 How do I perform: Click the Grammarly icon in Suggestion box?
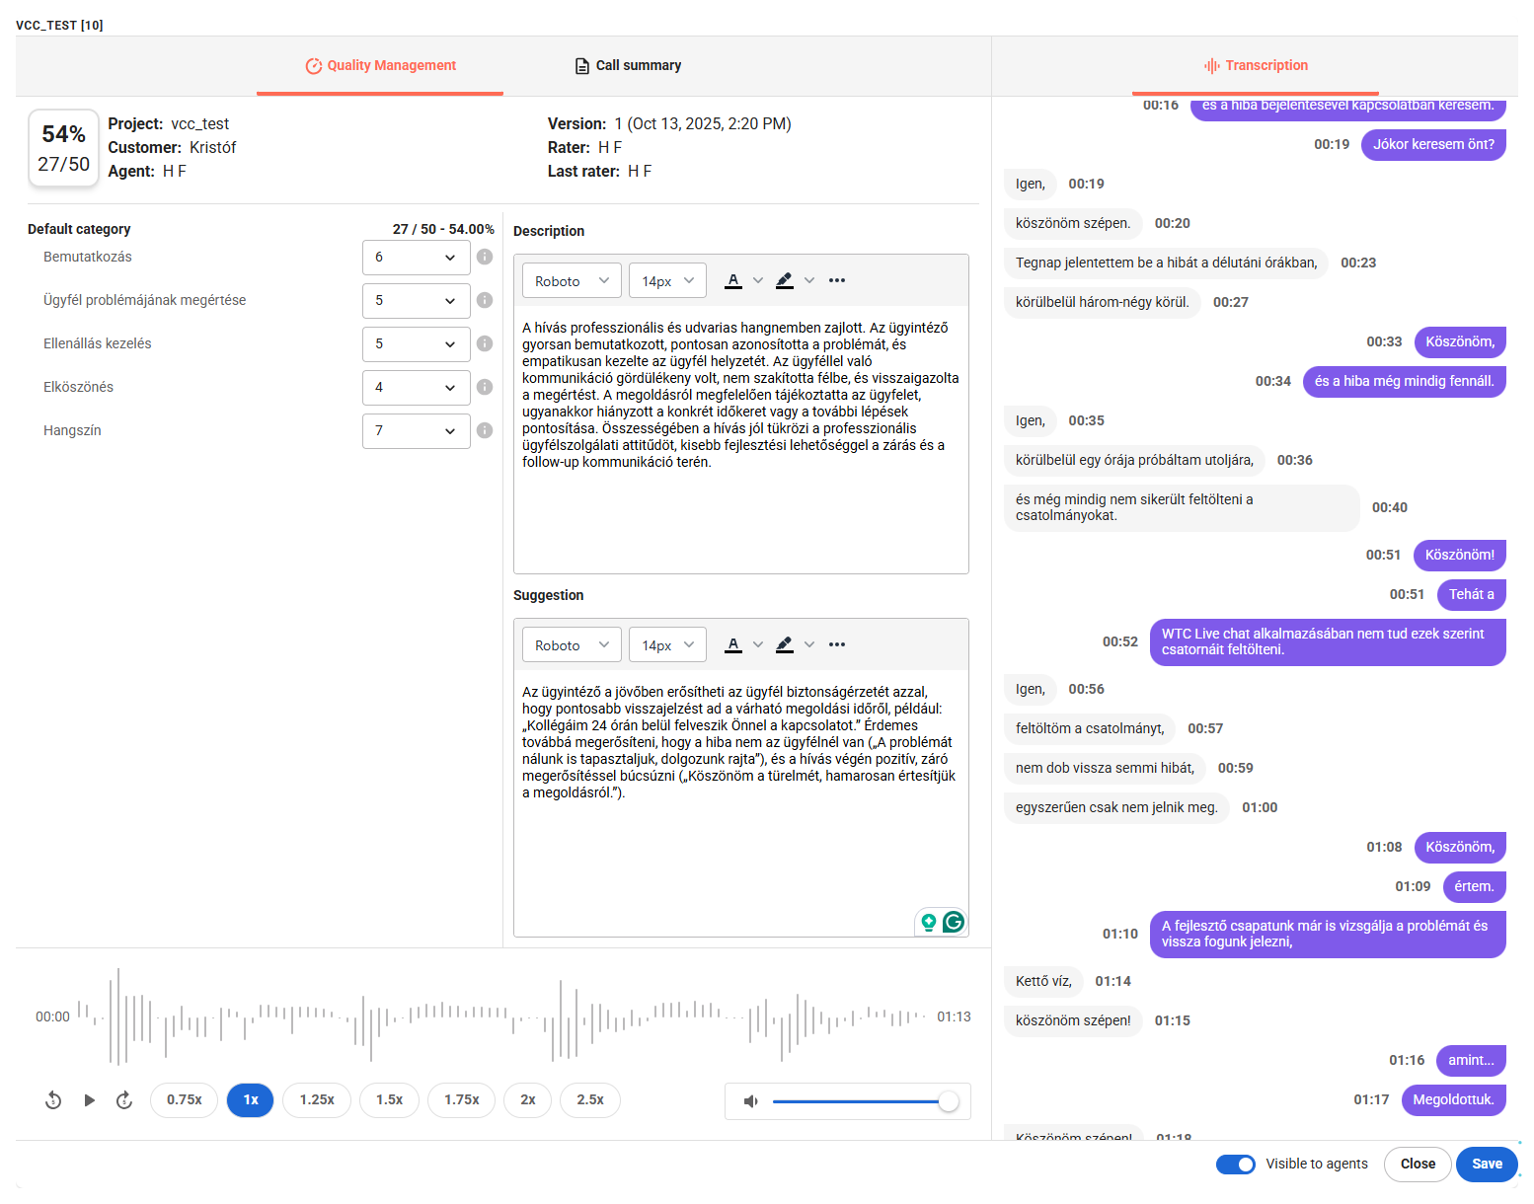pyautogui.click(x=954, y=922)
